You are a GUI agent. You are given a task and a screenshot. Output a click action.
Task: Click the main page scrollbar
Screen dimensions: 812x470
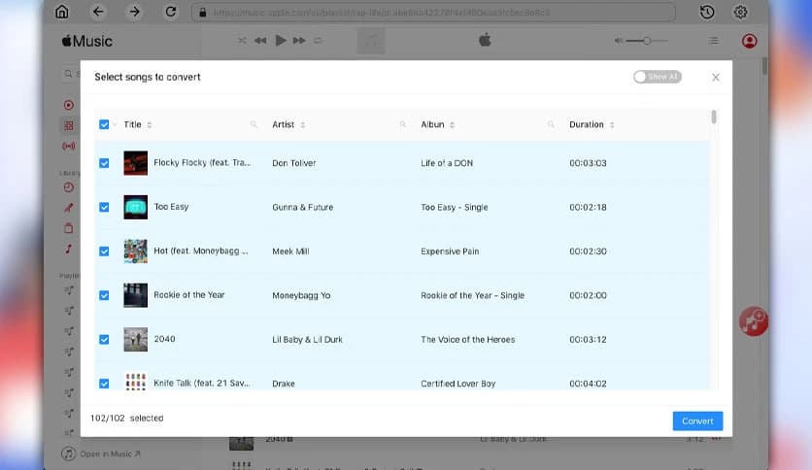coord(764,66)
